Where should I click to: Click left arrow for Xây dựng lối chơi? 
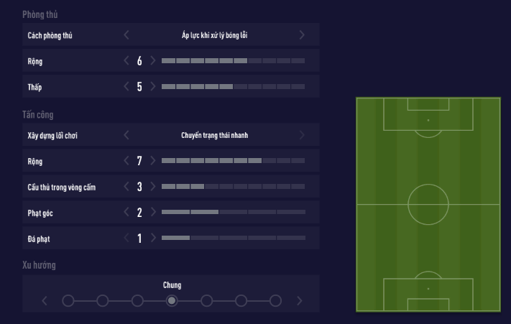tap(127, 135)
